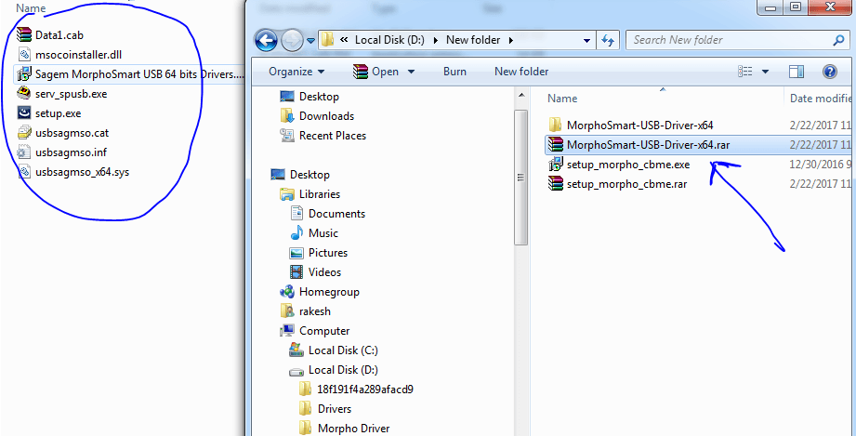This screenshot has height=436, width=856.
Task: Select the MorphoSmart-USB-Driver-x64.rar archive file
Action: point(641,144)
